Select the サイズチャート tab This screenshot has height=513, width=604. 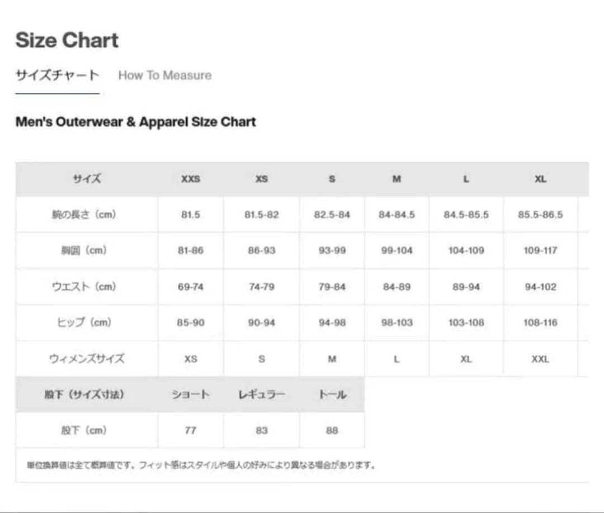coord(57,75)
